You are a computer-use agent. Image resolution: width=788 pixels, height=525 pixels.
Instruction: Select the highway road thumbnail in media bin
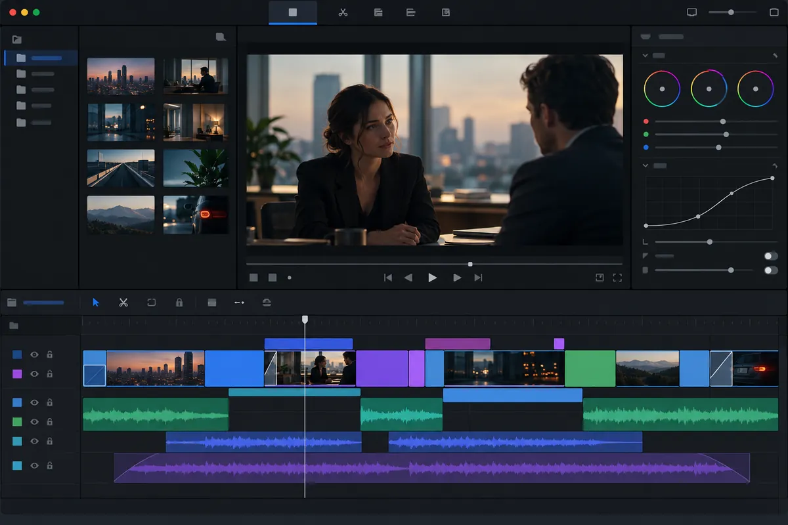[x=121, y=168]
